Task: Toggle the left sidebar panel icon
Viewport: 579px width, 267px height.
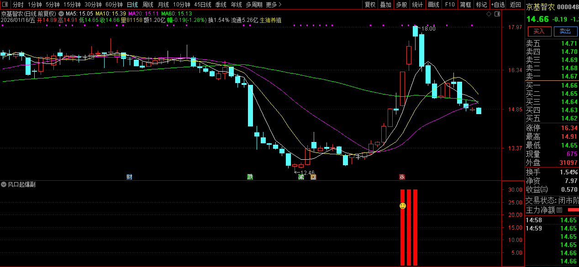Action: coord(5,5)
